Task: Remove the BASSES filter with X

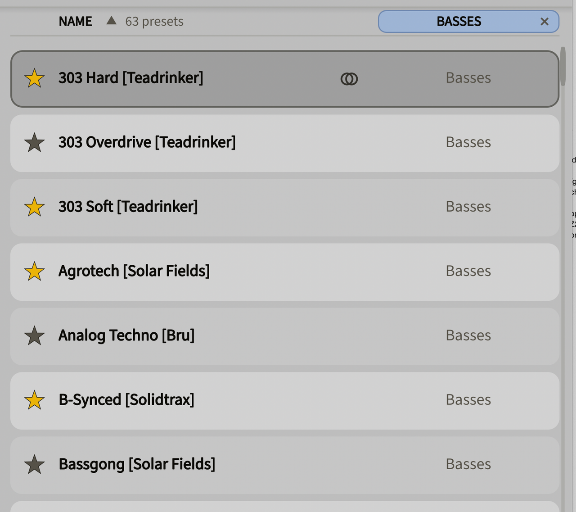Action: (x=544, y=22)
